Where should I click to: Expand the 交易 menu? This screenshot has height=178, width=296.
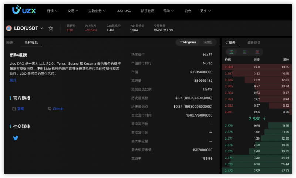73,11
